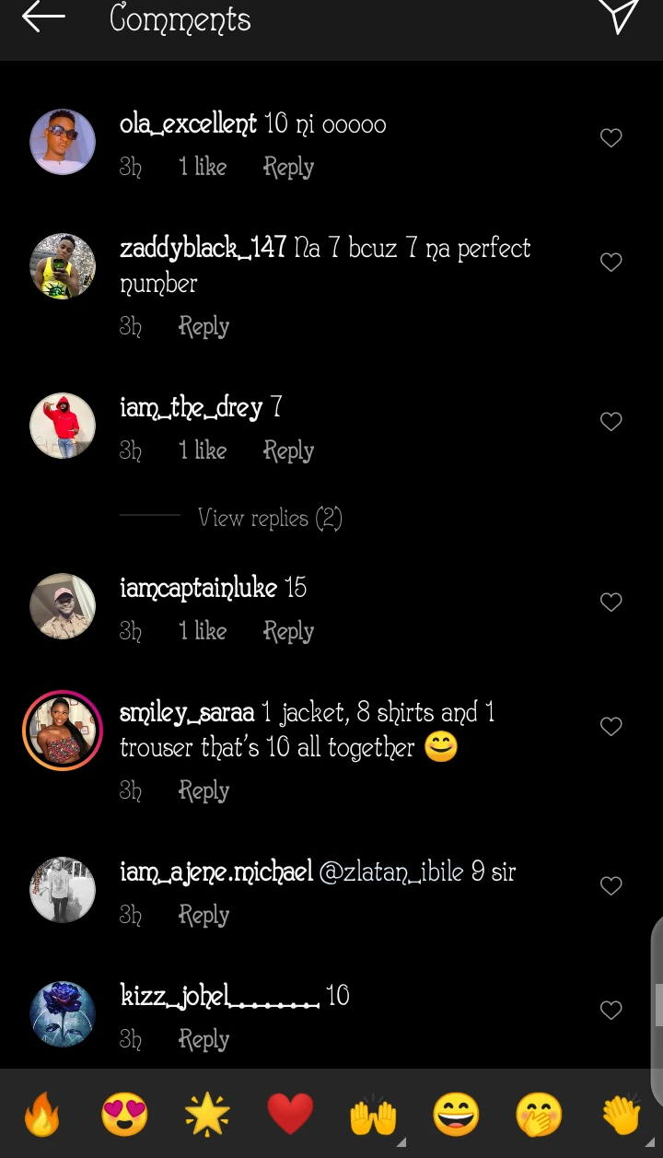Expand View replies (2) under iam_the_drey

pos(270,519)
